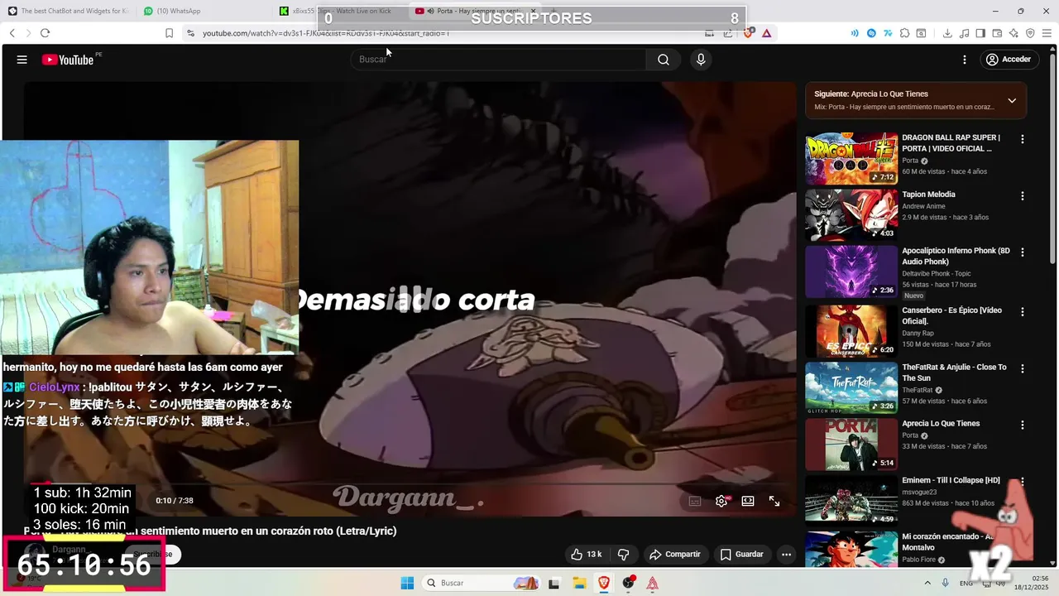Viewport: 1059px width, 596px height.
Task: Open the YouTube settings three-dot menu
Action: tap(964, 60)
